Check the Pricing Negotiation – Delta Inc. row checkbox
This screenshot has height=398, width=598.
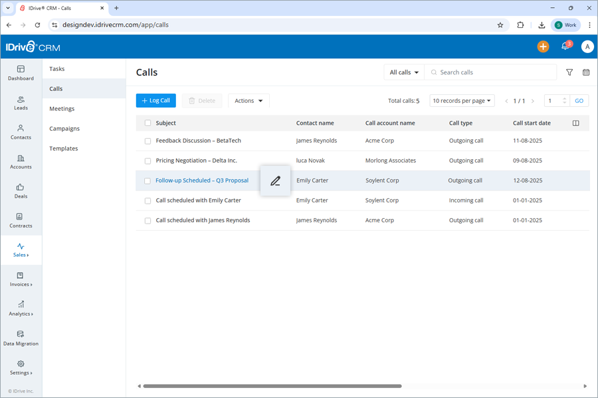(x=147, y=161)
